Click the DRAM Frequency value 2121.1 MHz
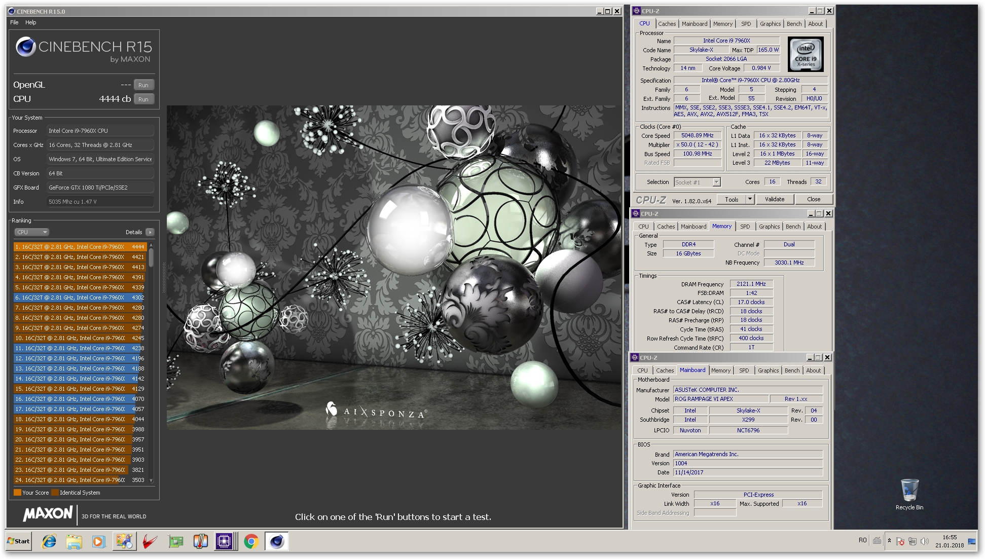The height and width of the screenshot is (559, 985). 751,284
